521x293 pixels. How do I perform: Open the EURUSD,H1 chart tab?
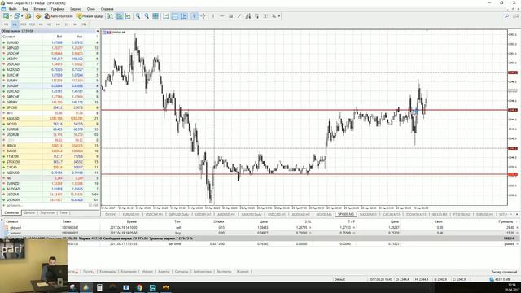tap(131, 215)
